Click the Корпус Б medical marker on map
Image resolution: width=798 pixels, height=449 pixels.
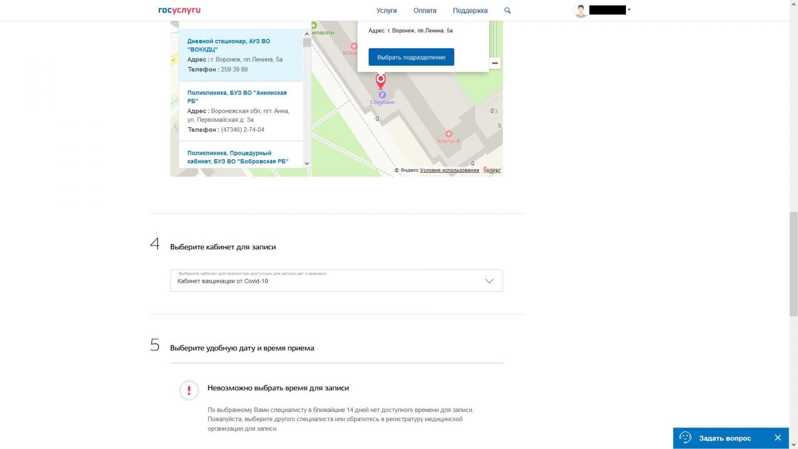tap(449, 134)
